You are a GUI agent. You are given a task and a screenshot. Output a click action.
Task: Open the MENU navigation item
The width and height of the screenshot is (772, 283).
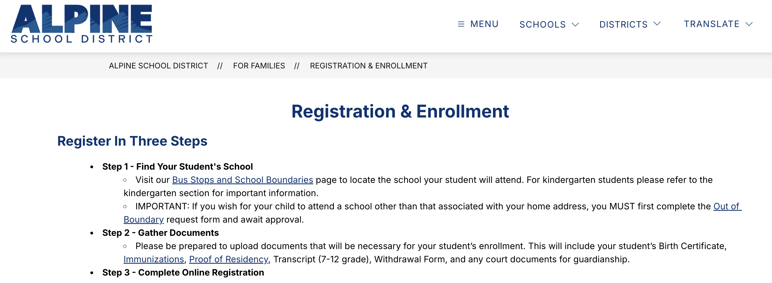484,24
